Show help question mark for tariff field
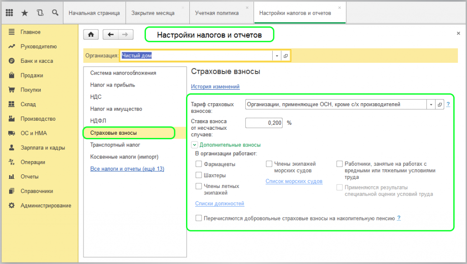The width and height of the screenshot is (467, 264). [448, 104]
